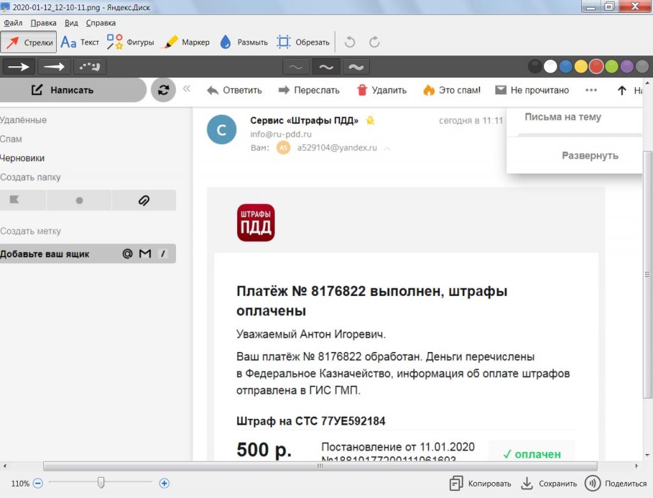Click the Штрафы ПДД red logo
This screenshot has width=653, height=498.
[256, 223]
